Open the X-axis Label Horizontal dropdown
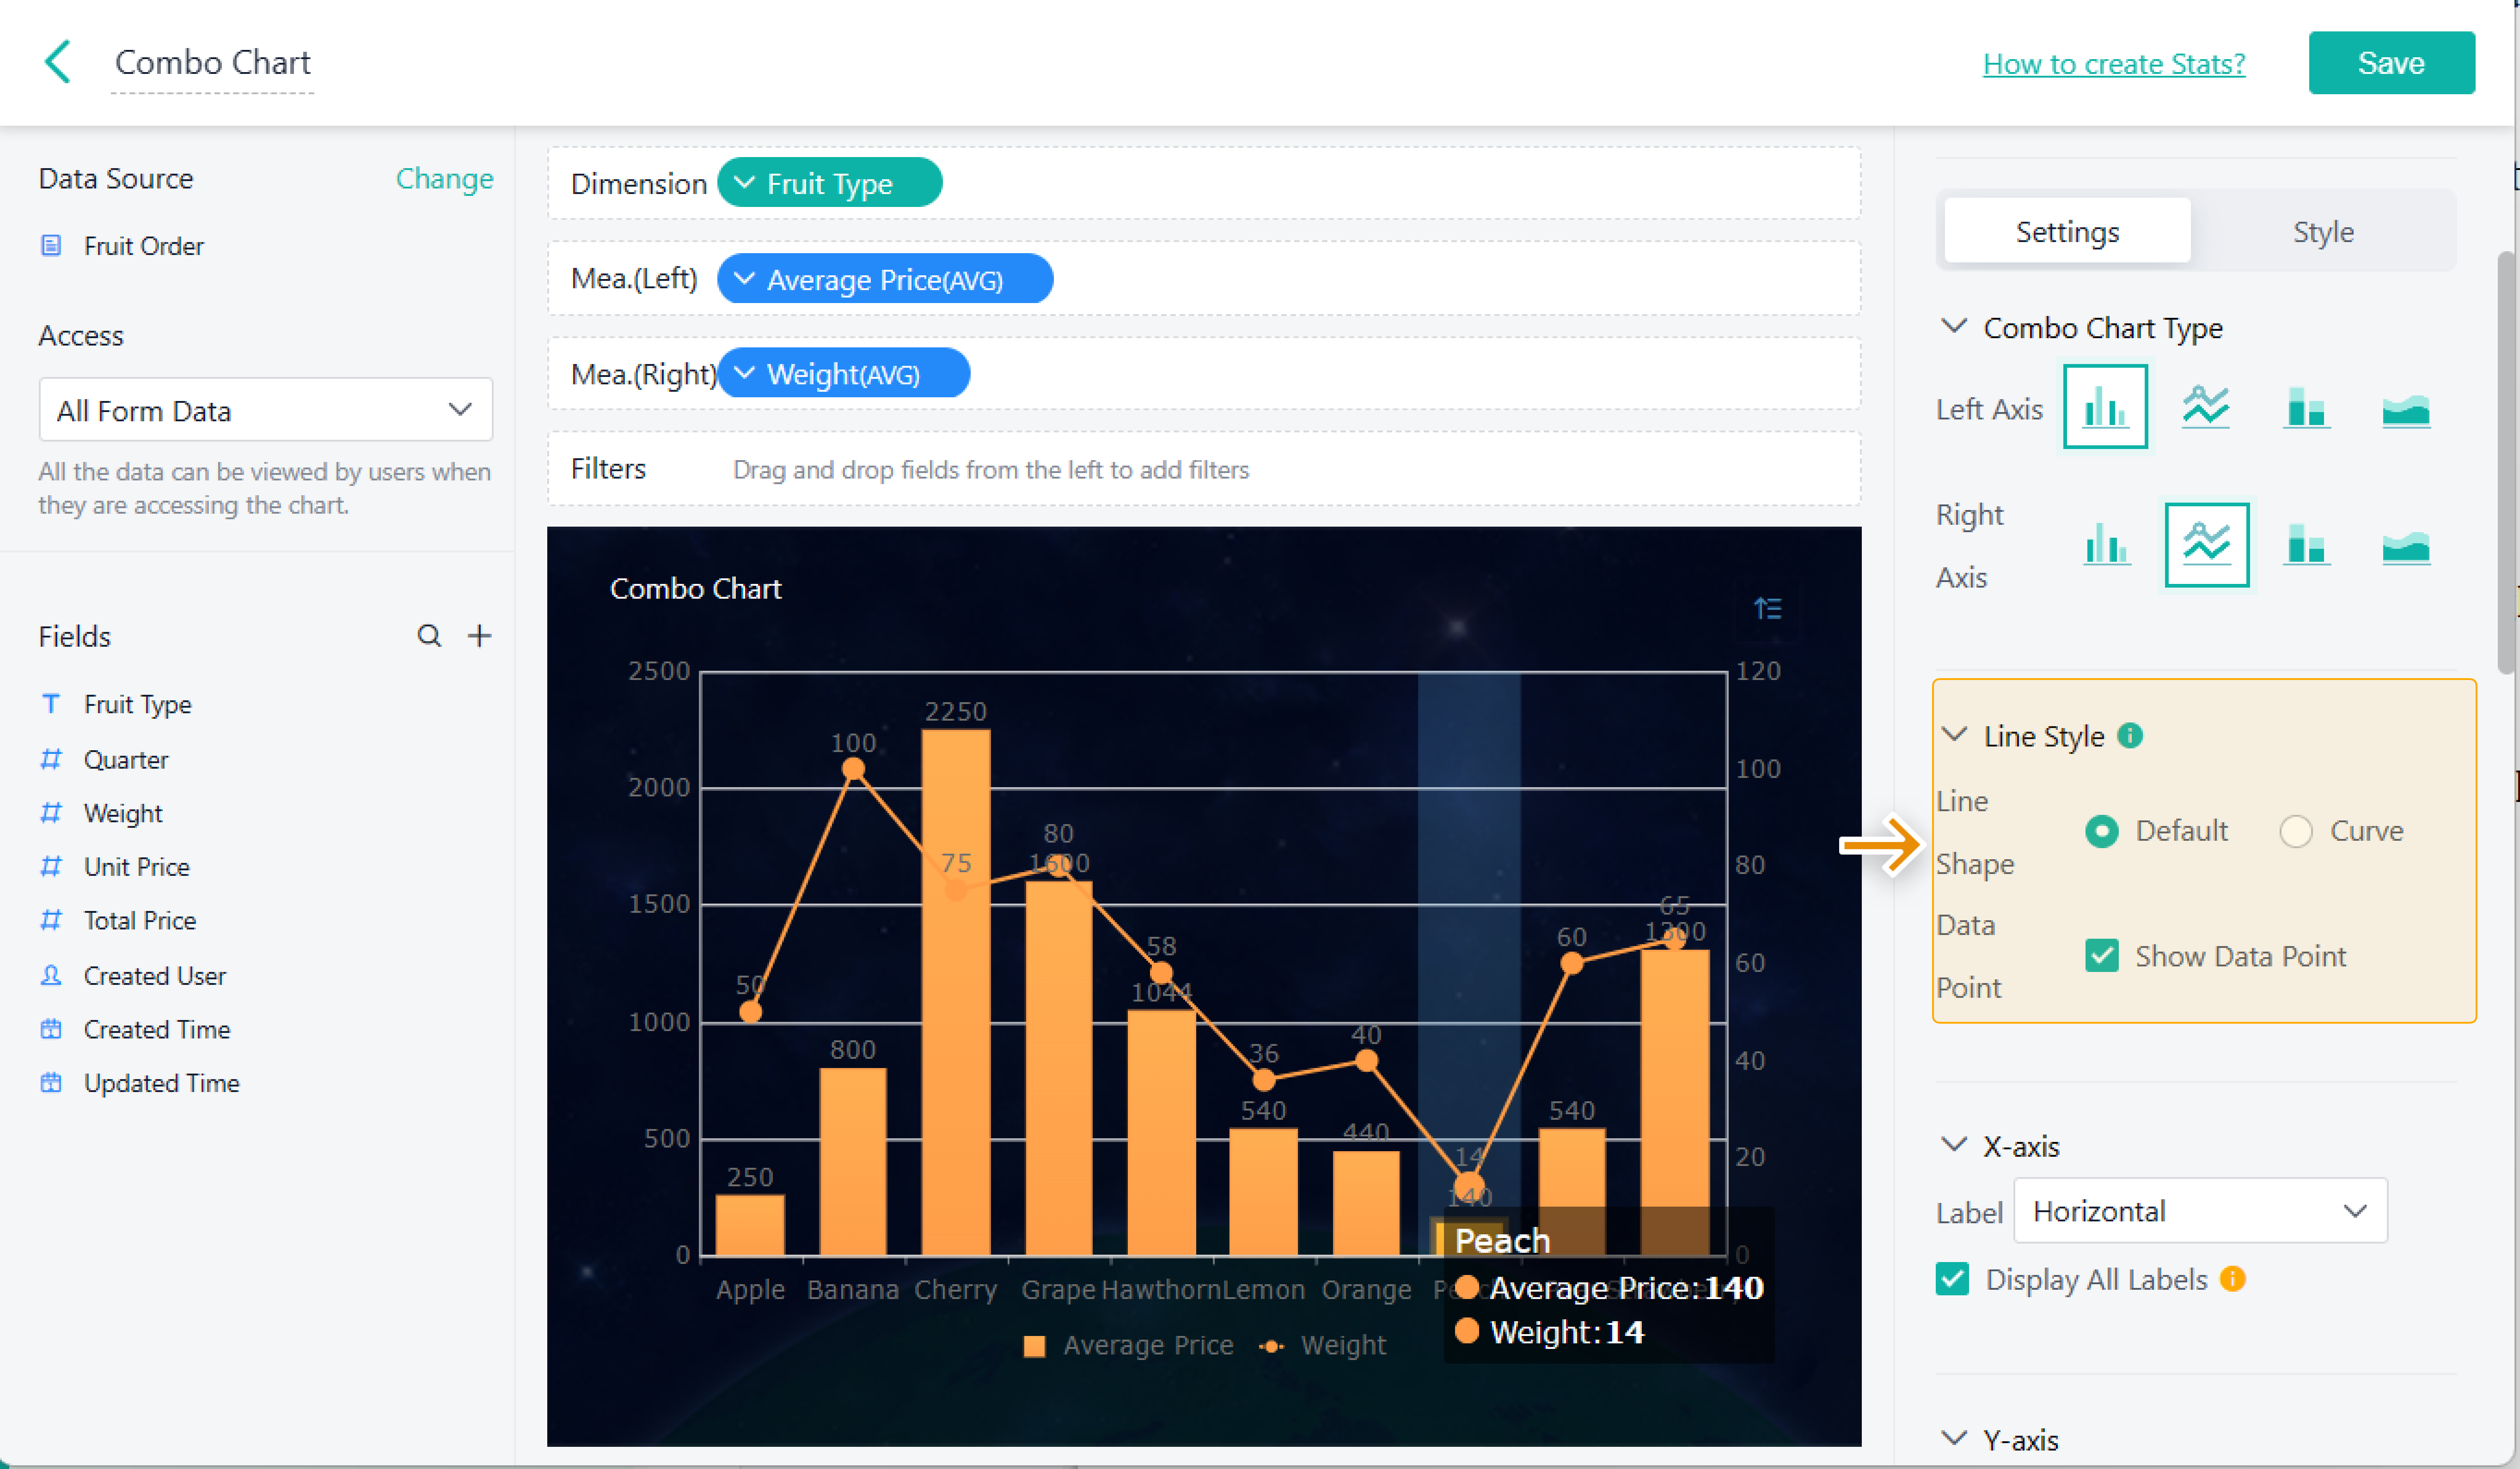Viewport: 2520px width, 1469px height. (x=2200, y=1211)
